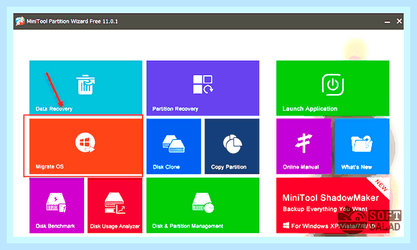Open the Online Manual signpost icon
This screenshot has width=417, height=250.
coord(303,143)
